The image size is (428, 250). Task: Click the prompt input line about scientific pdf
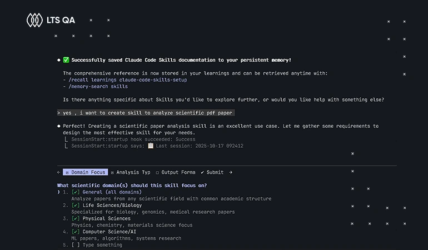pos(146,113)
